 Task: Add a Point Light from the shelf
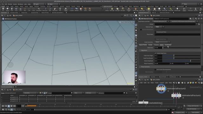[112, 9]
